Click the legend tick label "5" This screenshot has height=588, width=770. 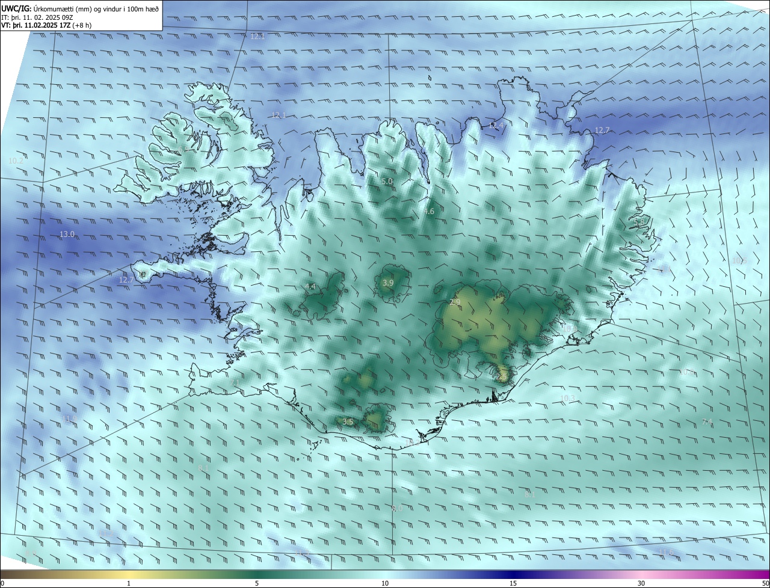coord(257,584)
